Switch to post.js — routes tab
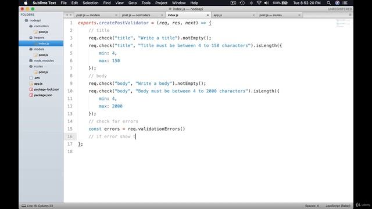 point(270,15)
